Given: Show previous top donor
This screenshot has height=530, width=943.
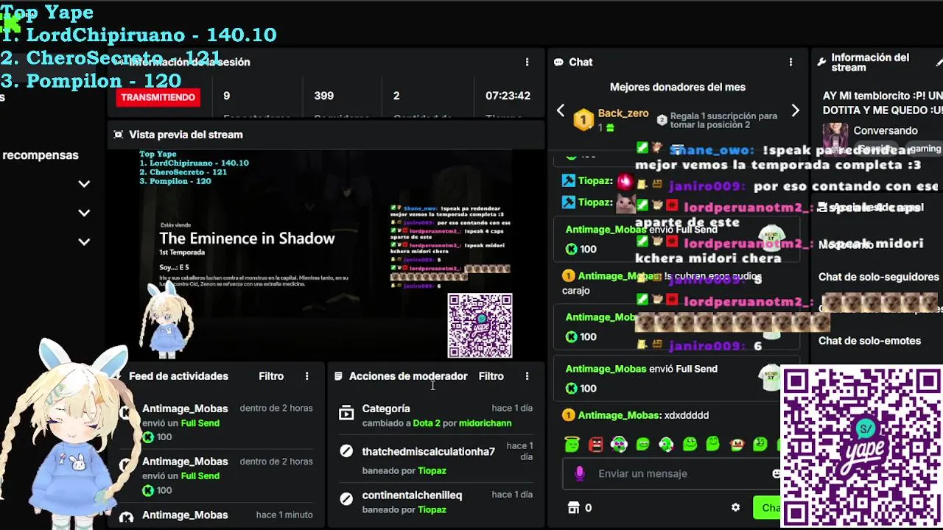Looking at the screenshot, I should click(x=561, y=110).
